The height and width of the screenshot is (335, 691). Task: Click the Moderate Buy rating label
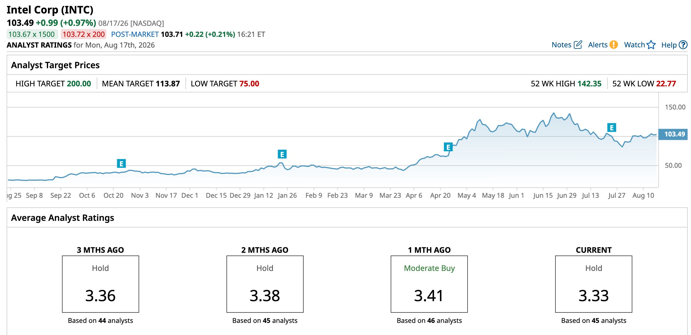click(429, 268)
